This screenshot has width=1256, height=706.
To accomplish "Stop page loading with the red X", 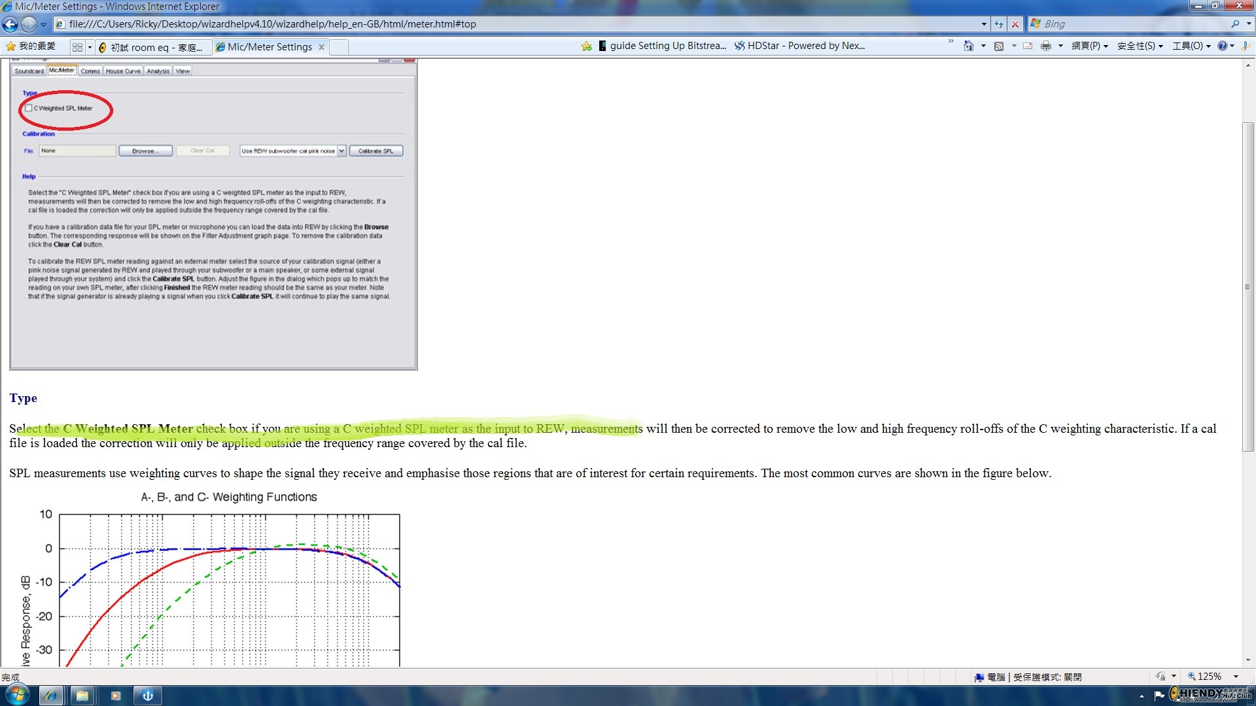I will pyautogui.click(x=1015, y=24).
